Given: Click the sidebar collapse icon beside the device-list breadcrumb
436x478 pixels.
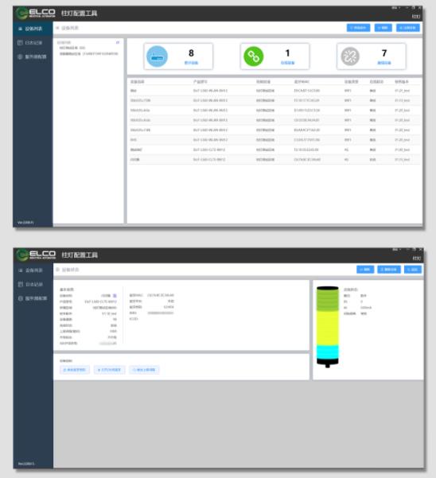Looking at the screenshot, I should [57, 28].
